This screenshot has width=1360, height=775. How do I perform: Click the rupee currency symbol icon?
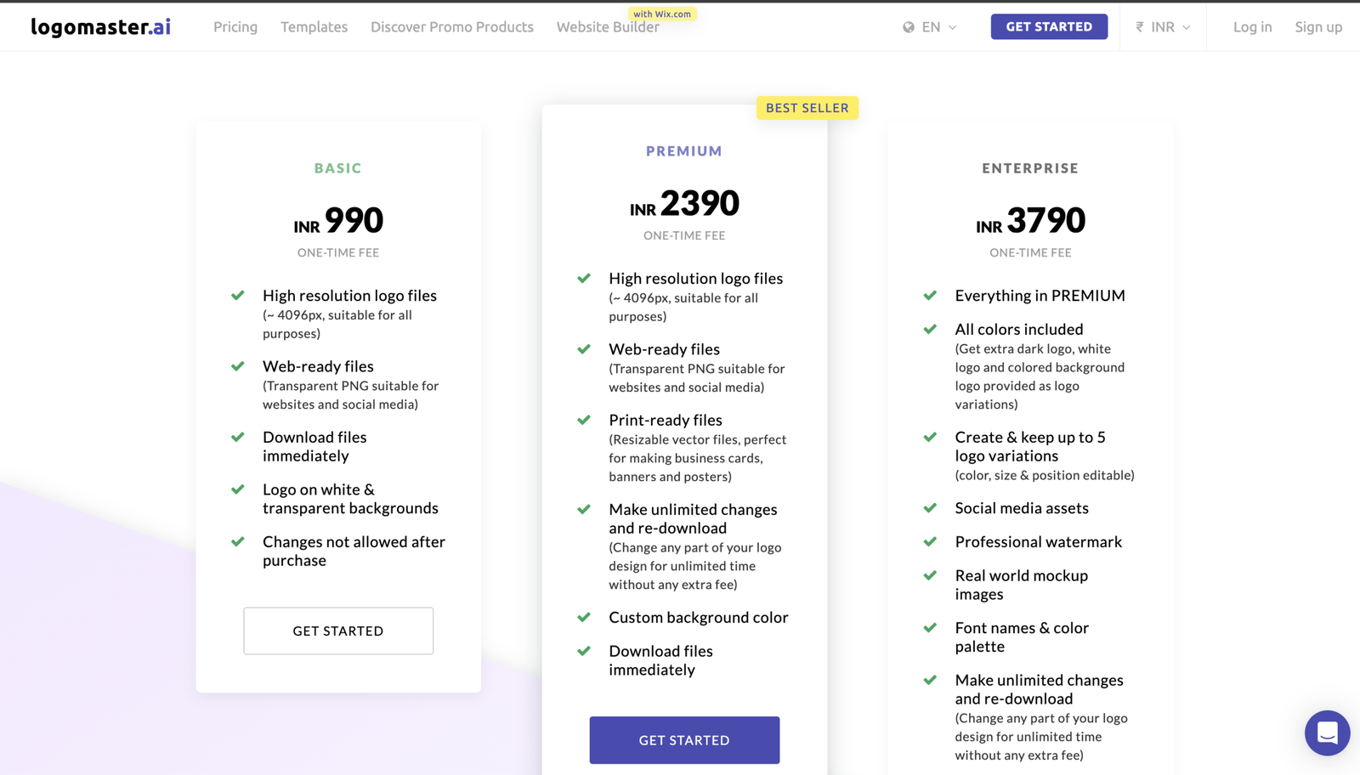pos(1140,27)
